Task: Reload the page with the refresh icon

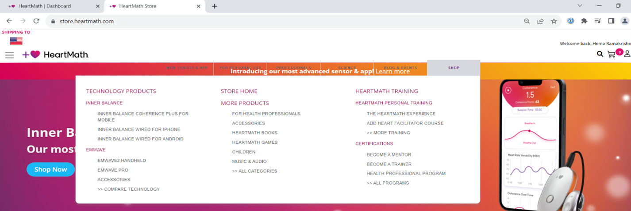Action: (x=36, y=21)
